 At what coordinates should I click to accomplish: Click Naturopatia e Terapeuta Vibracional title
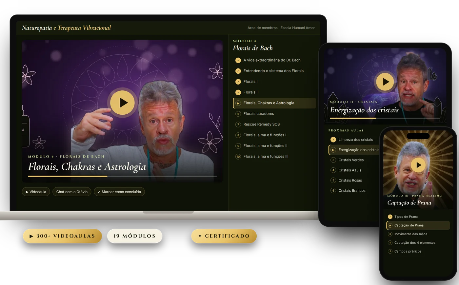[66, 28]
